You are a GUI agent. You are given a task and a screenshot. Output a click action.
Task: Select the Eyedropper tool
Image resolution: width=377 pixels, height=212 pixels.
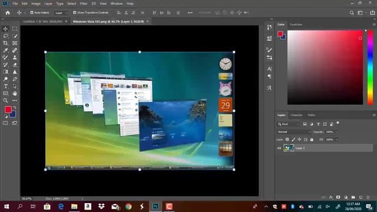[x=5, y=50]
